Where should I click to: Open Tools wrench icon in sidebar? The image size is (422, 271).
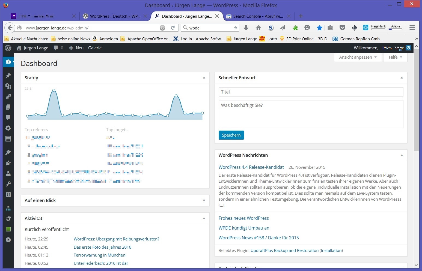click(x=8, y=184)
